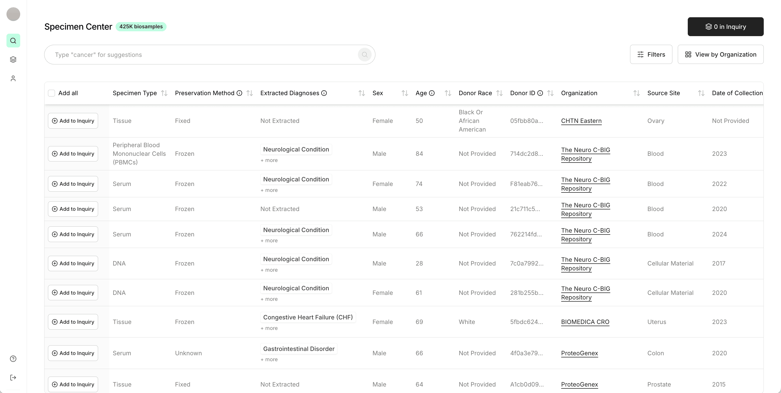This screenshot has height=393, width=781.
Task: Open the CHTN Eastern organization link
Action: (x=581, y=121)
